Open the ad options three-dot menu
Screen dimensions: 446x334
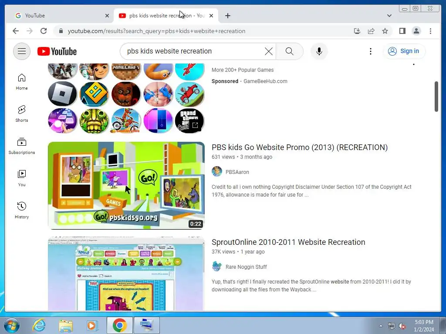414,64
